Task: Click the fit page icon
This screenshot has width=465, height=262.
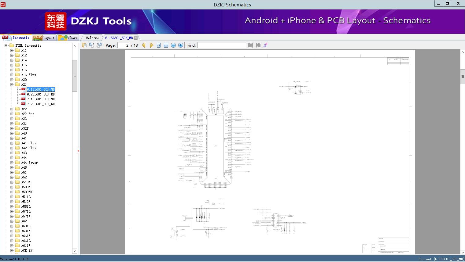Action: coord(166,45)
